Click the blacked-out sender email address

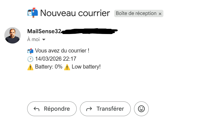click(x=89, y=31)
